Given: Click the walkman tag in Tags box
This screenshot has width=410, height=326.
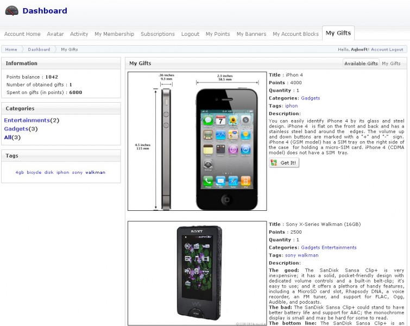Looking at the screenshot, I should pyautogui.click(x=95, y=172).
